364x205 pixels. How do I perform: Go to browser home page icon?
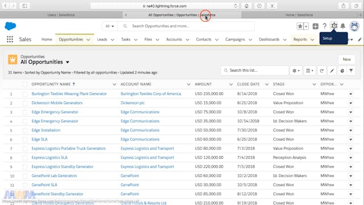pyautogui.click(x=246, y=6)
